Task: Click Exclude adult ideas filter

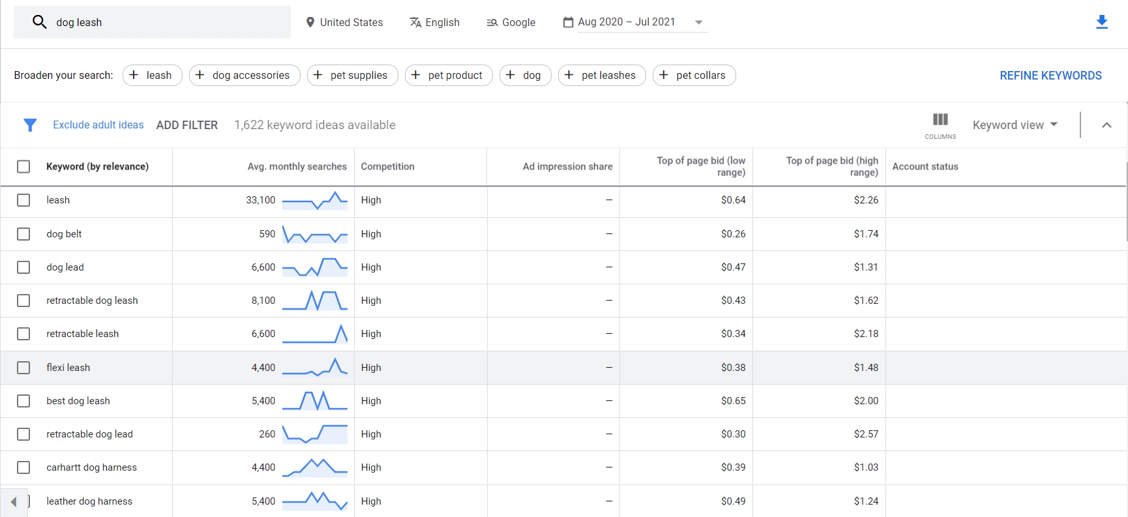Action: point(98,125)
